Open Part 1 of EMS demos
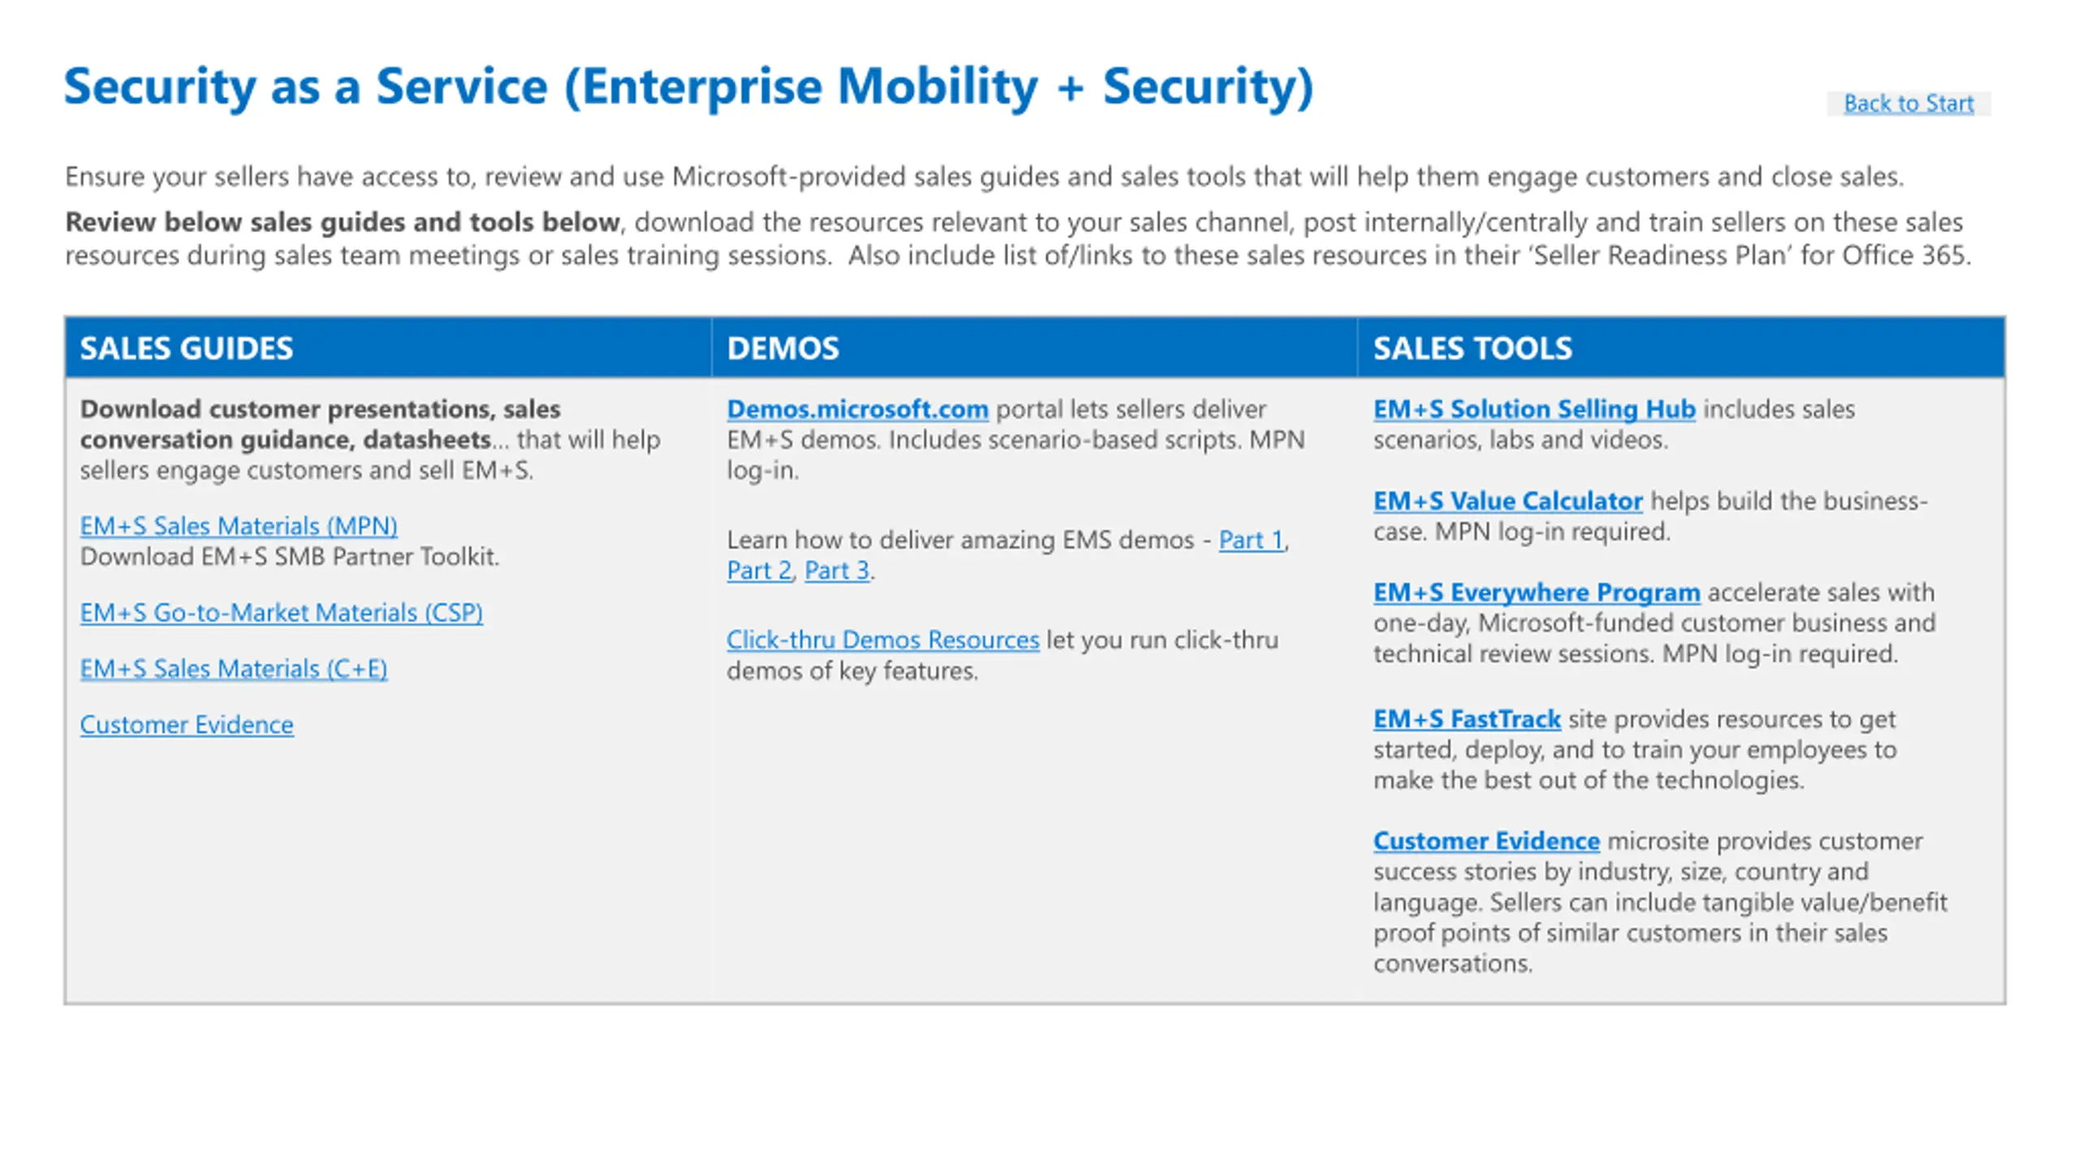This screenshot has width=2078, height=1168. [x=1251, y=540]
